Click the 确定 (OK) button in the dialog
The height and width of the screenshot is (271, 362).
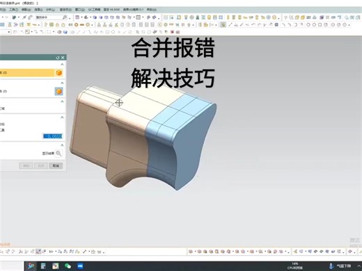26,166
